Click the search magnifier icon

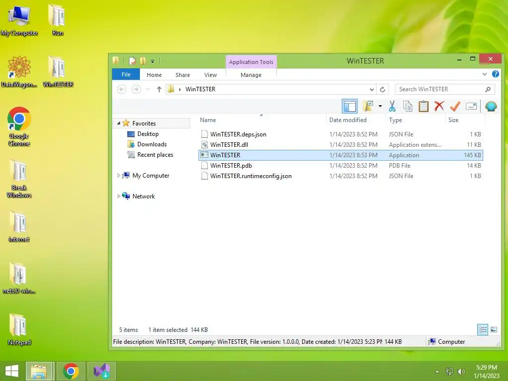point(488,89)
